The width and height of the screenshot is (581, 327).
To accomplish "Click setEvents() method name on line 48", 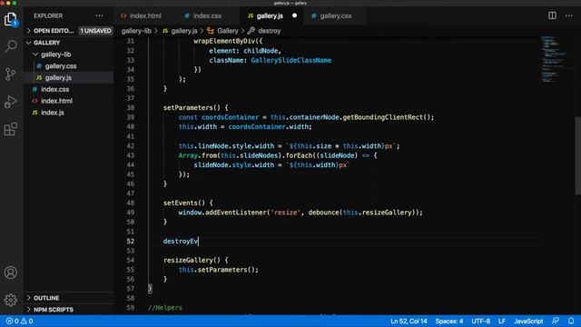I will [x=183, y=203].
